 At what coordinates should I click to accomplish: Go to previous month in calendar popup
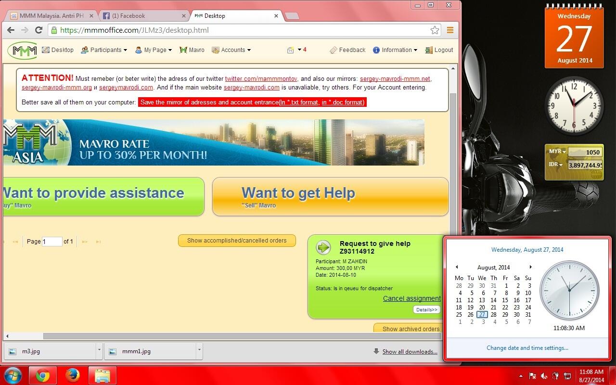457,267
